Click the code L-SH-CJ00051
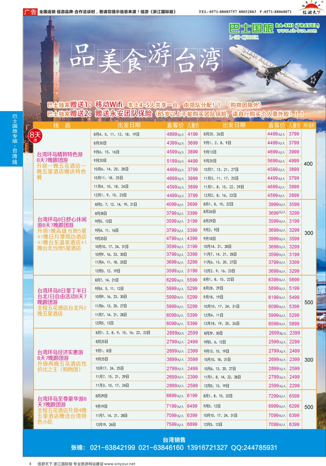Viewport: 326px width, 466px height. (x=244, y=37)
